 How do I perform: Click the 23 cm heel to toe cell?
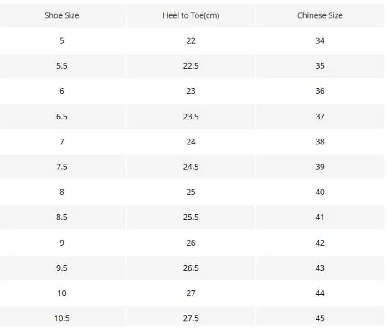tap(191, 91)
